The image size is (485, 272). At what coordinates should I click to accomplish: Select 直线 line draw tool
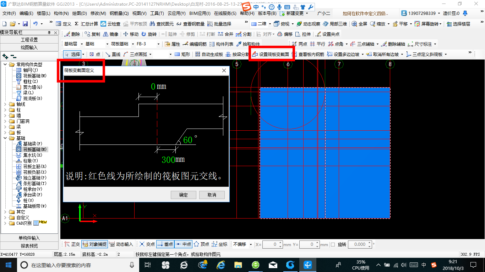click(113, 54)
